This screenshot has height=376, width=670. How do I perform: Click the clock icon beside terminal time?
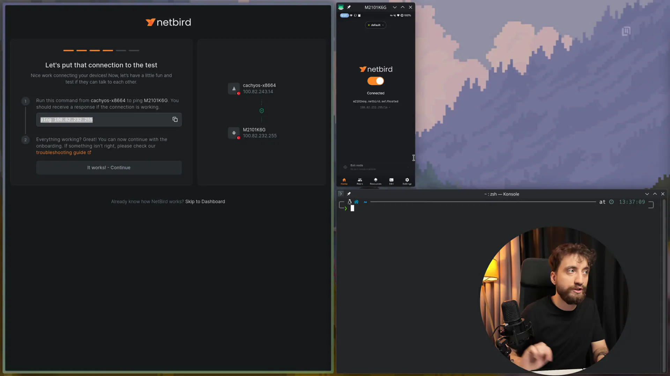click(x=611, y=202)
